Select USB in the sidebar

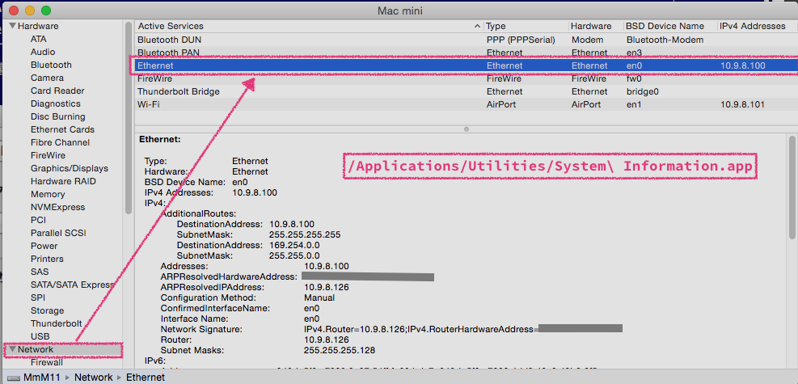pos(40,336)
